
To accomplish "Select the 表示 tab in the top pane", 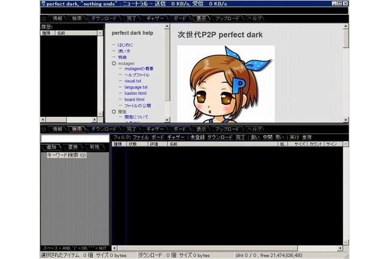I will click(201, 18).
